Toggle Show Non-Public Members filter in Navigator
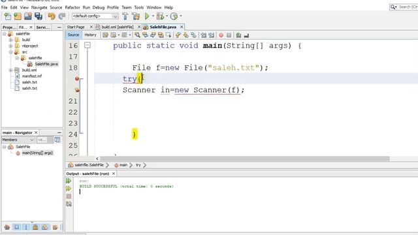This screenshot has height=235, width=418. pos(35,227)
